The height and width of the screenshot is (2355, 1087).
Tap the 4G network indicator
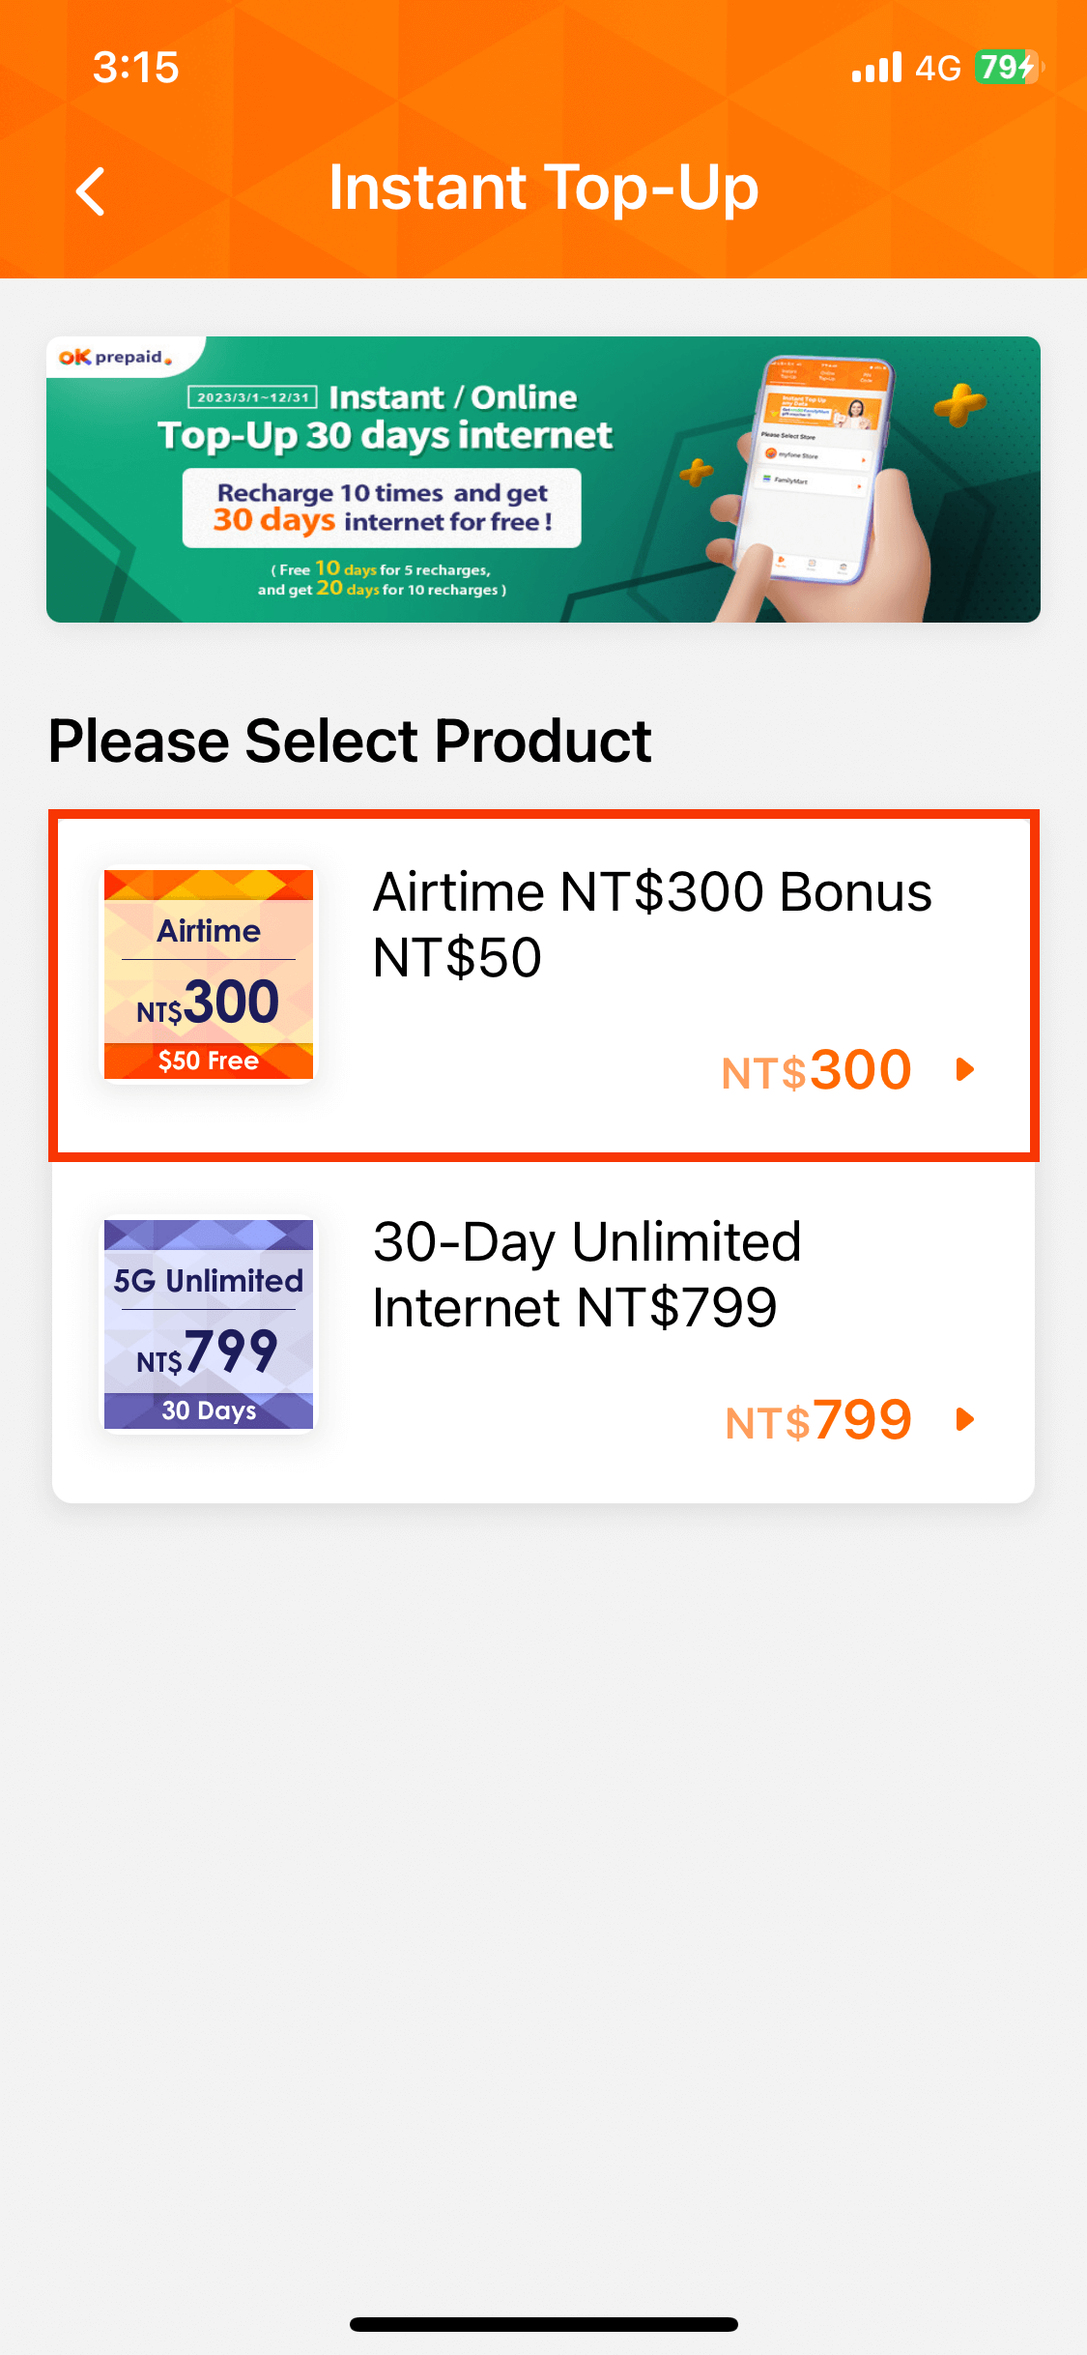[x=938, y=68]
